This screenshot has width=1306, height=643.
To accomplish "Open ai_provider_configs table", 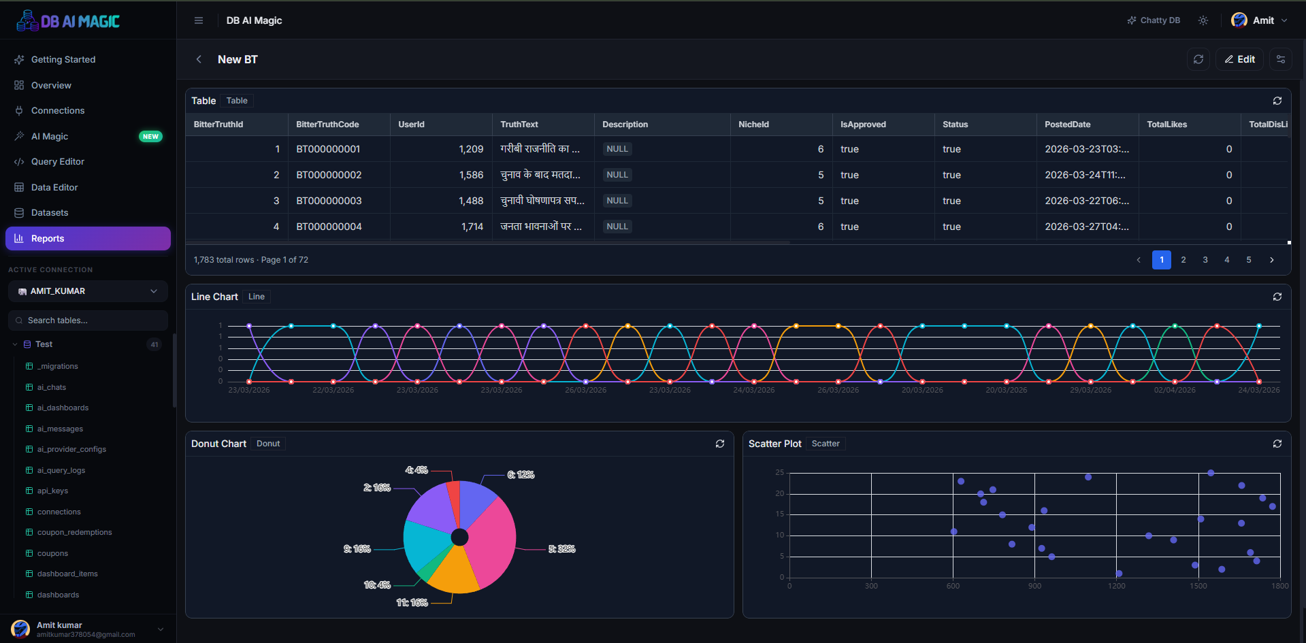I will coord(71,449).
